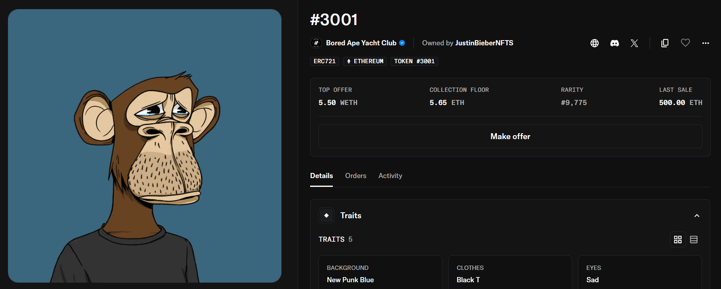
Task: Open the Discord link icon
Action: pos(615,43)
